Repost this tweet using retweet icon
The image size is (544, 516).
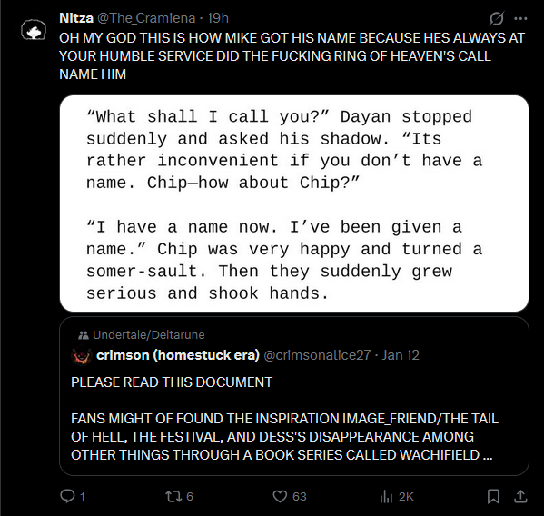173,496
